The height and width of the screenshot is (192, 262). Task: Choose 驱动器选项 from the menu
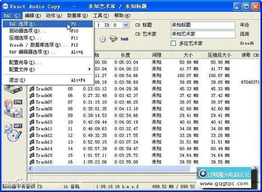point(47,31)
